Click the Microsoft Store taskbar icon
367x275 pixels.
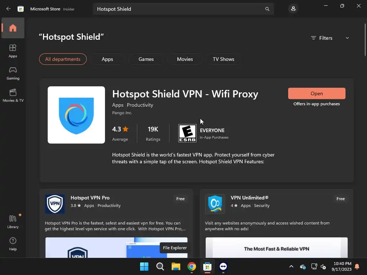click(x=208, y=266)
